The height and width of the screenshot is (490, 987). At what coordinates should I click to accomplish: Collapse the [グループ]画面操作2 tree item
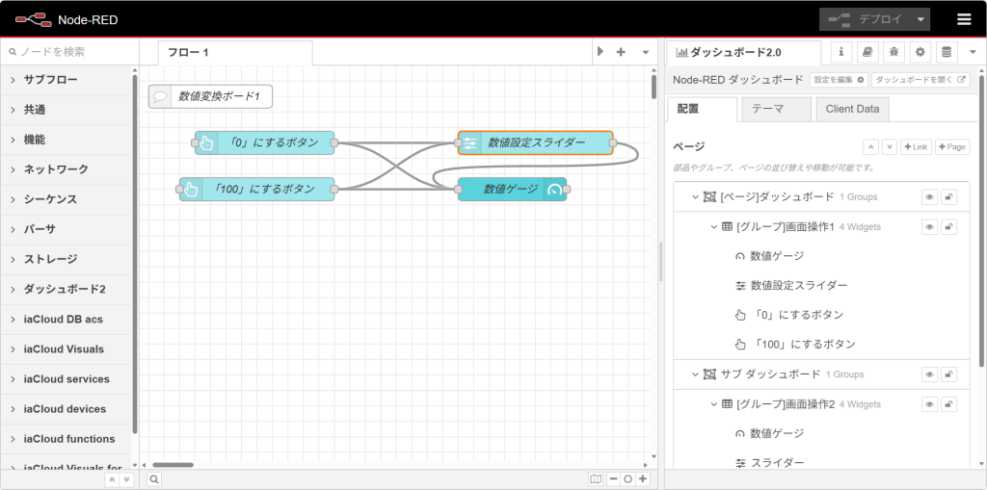[x=714, y=404]
